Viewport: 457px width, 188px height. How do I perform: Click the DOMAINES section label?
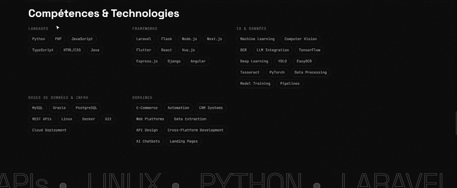142,98
